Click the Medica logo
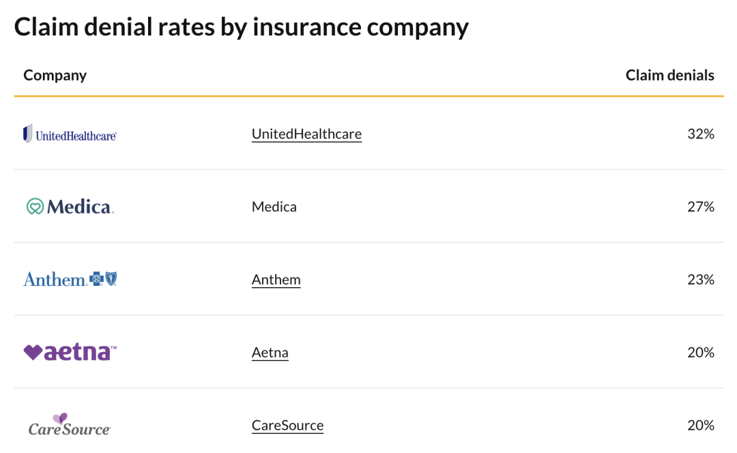The width and height of the screenshot is (737, 453). (70, 207)
